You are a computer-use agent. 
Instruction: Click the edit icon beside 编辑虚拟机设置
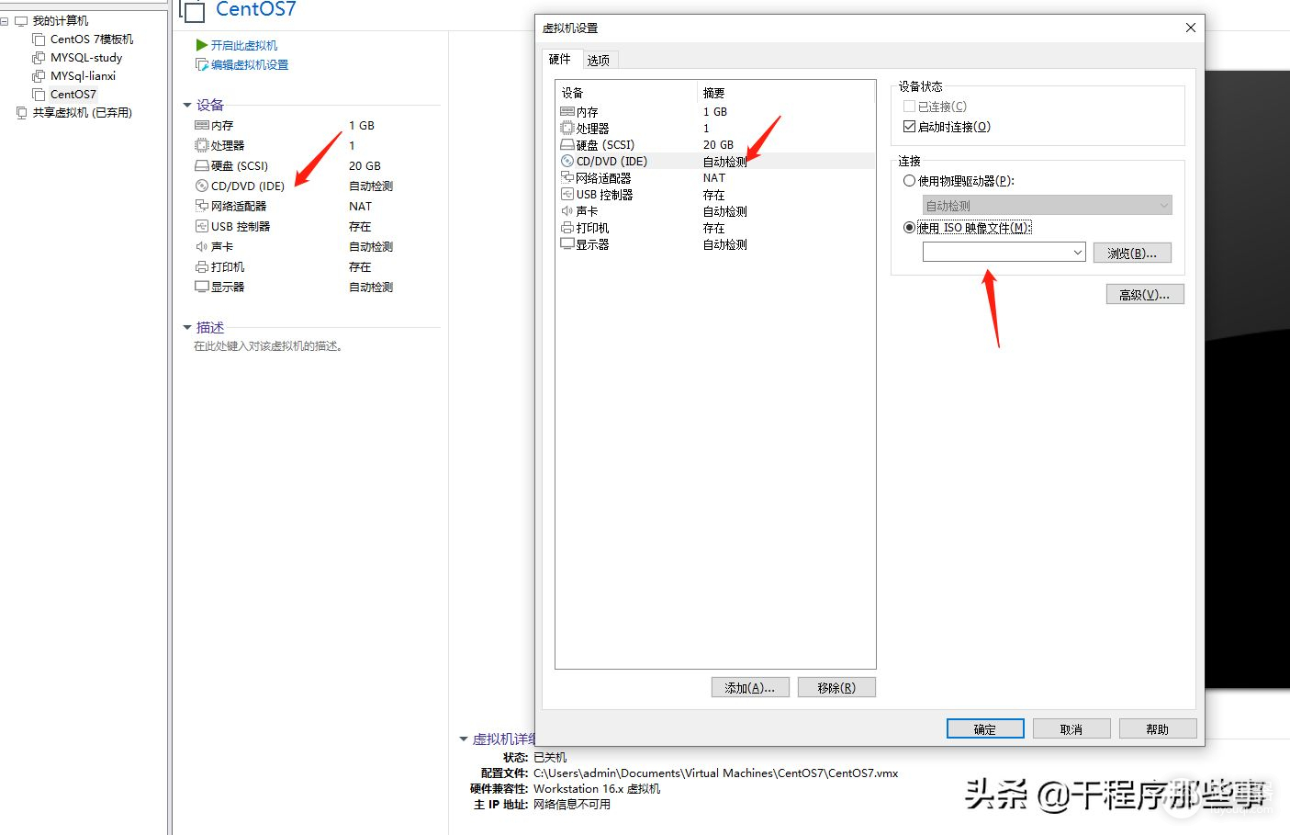click(202, 64)
